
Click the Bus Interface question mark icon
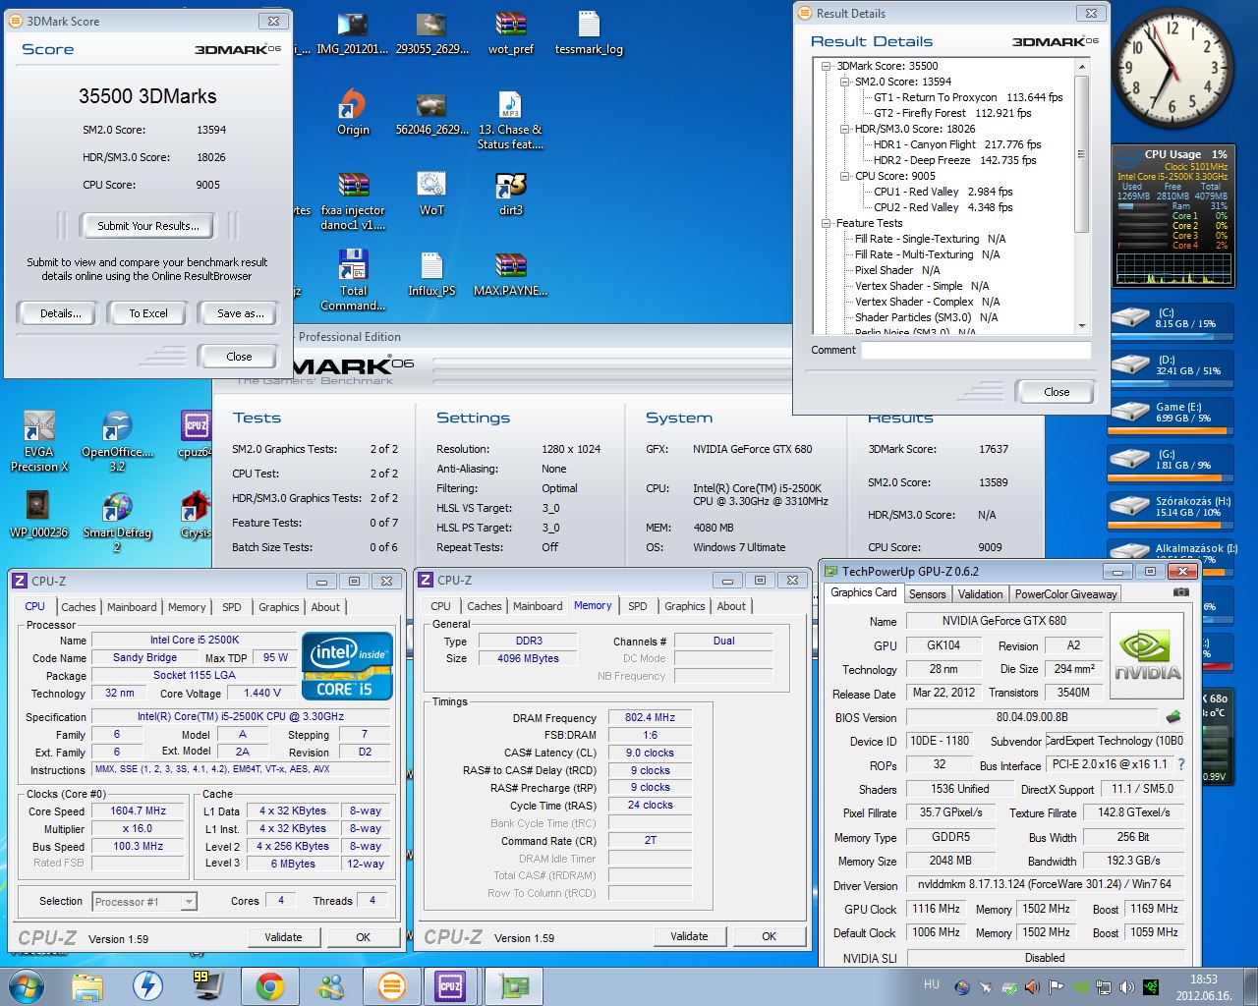[x=1181, y=764]
